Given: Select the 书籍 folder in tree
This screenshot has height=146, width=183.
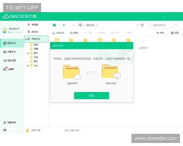Looking at the screenshot, I should tap(34, 49).
